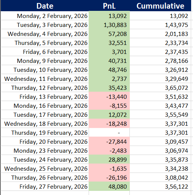This screenshot has height=195, width=193.
Task: Click PnL value 1,30,883
Action: [x=109, y=25]
